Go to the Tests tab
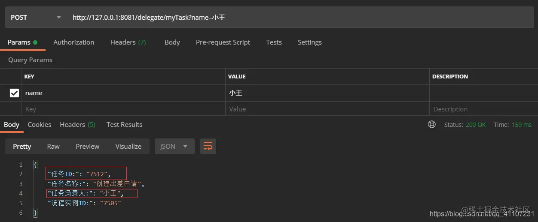This screenshot has width=538, height=222. [x=274, y=42]
